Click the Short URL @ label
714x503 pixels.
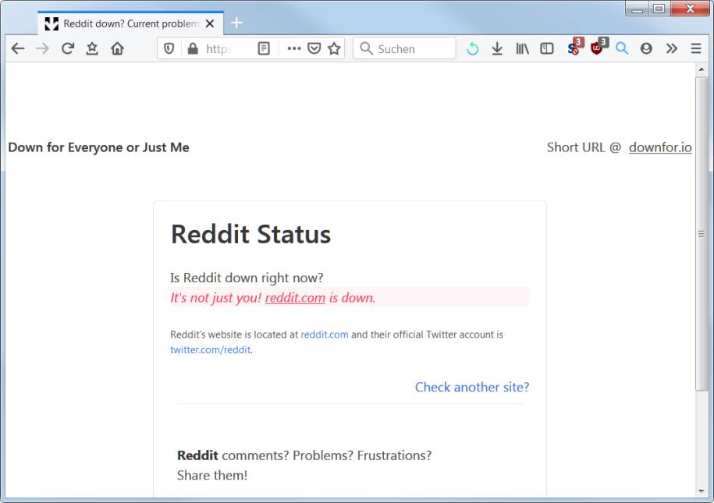coord(584,147)
